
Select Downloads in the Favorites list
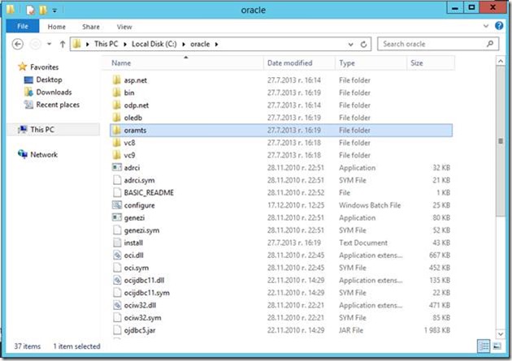(54, 92)
